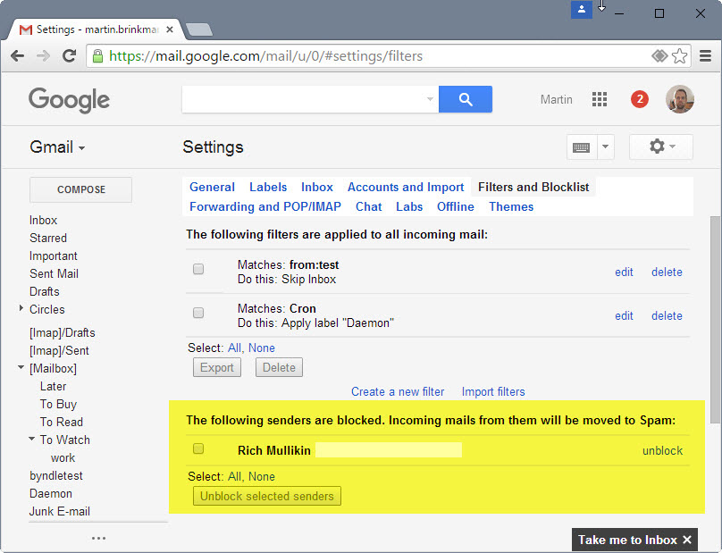Open the Chat settings tab
722x553 pixels.
pyautogui.click(x=368, y=206)
